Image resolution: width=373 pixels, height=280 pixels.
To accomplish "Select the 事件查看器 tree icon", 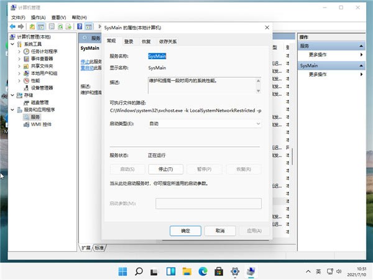I will click(x=26, y=58).
